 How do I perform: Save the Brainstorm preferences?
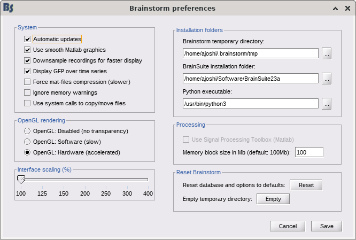click(327, 226)
